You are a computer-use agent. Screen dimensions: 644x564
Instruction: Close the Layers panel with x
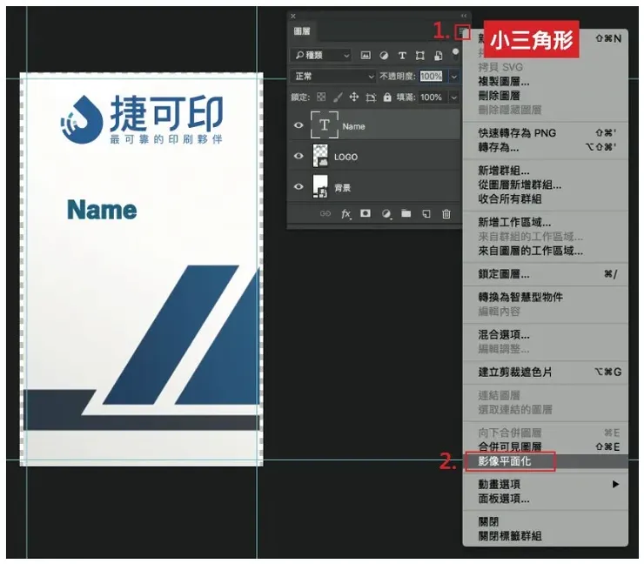[x=292, y=16]
